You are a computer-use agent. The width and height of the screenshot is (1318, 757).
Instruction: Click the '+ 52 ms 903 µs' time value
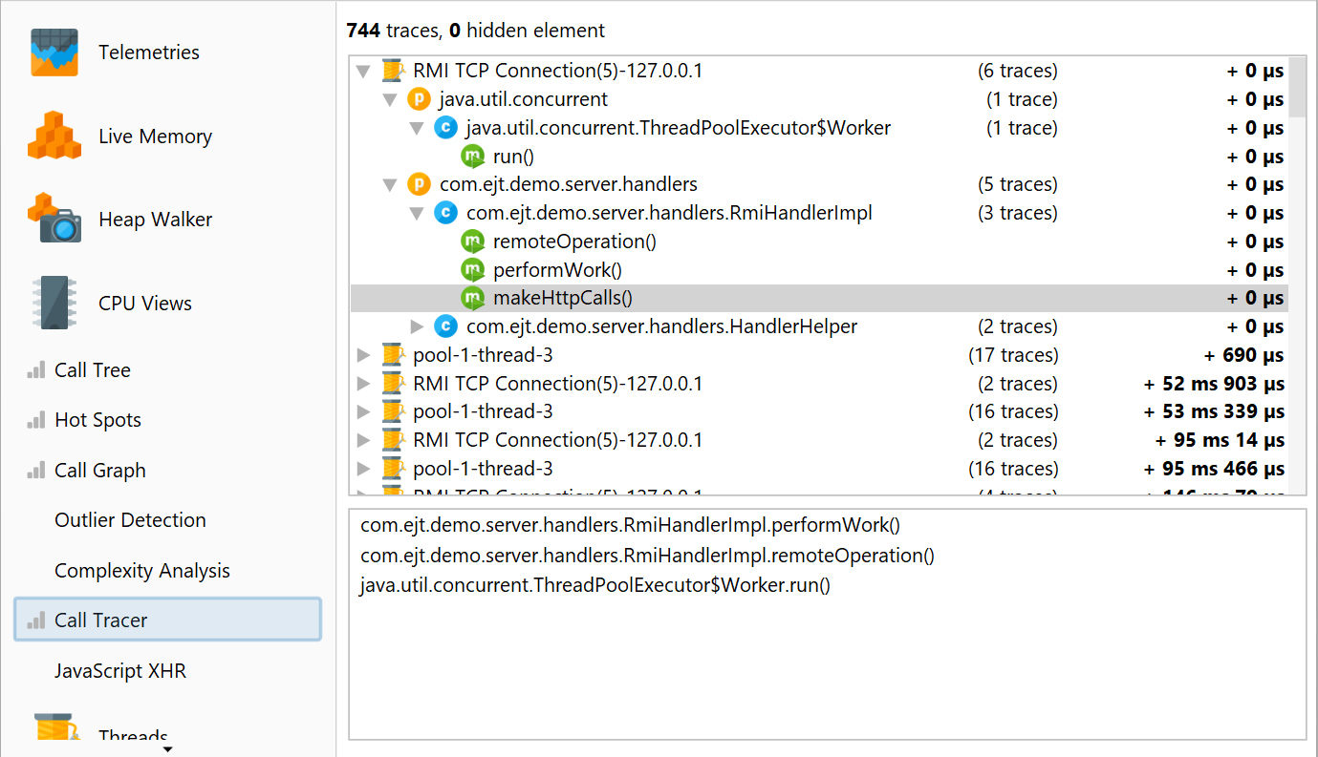click(1214, 384)
